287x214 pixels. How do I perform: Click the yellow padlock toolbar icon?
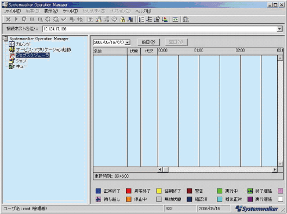pyautogui.click(x=122, y=20)
